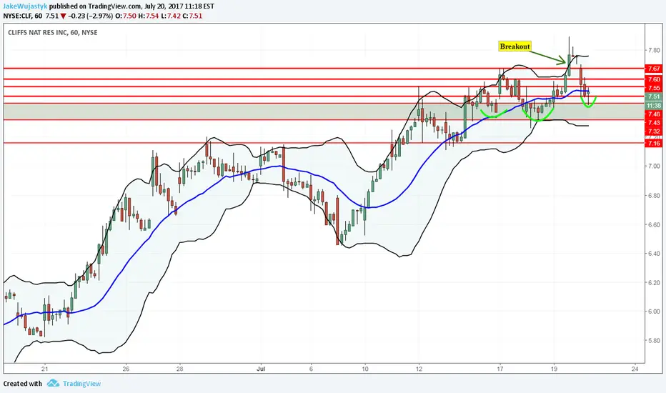Select the red 7.60 price level tag
Image resolution: width=666 pixels, height=393 pixels.
(x=653, y=79)
